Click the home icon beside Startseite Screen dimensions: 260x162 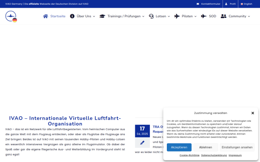(x=45, y=16)
